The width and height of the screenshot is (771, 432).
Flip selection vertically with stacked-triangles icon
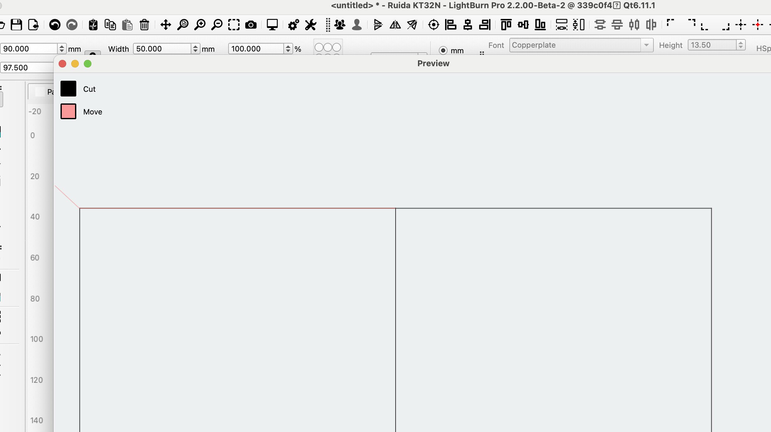coord(378,25)
